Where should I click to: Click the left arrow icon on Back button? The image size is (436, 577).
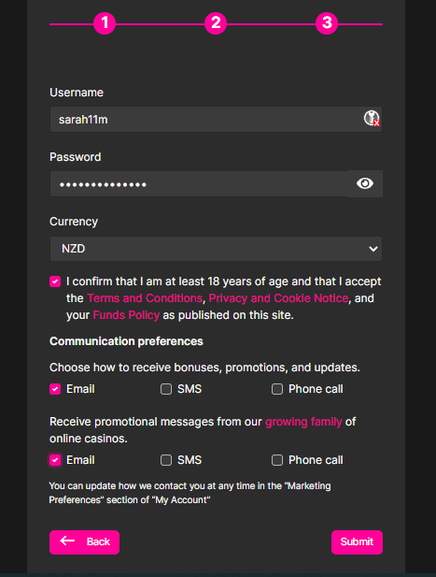pos(67,541)
